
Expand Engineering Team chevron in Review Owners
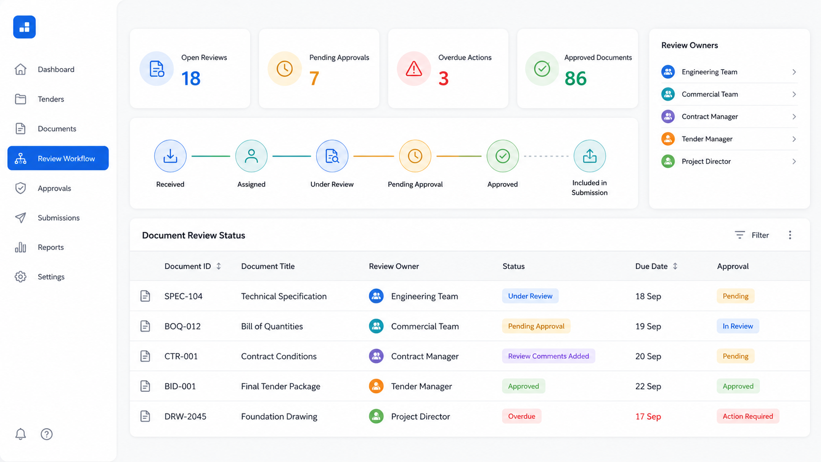pyautogui.click(x=794, y=72)
